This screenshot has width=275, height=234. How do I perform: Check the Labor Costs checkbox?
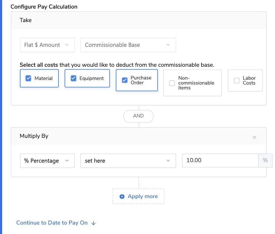(x=237, y=81)
